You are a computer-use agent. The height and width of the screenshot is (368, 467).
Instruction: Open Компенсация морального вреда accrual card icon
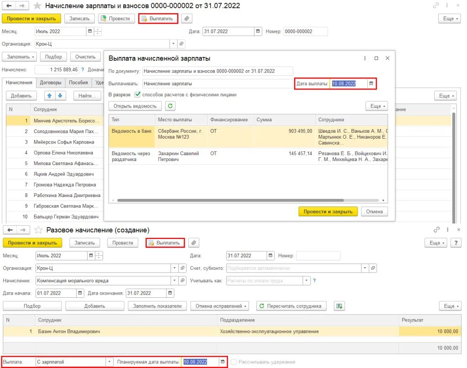click(x=182, y=280)
